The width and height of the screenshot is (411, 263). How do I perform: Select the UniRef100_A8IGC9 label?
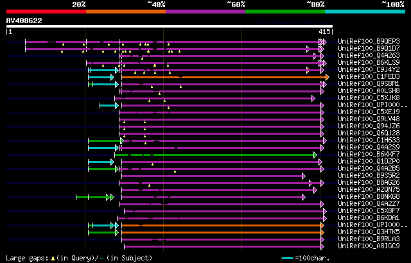[x=369, y=246]
